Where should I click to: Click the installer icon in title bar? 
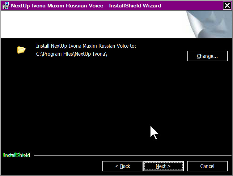(x=6, y=6)
